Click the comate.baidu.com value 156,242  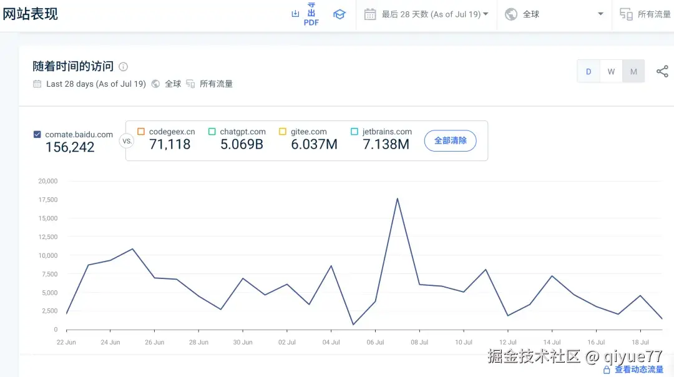tap(70, 147)
